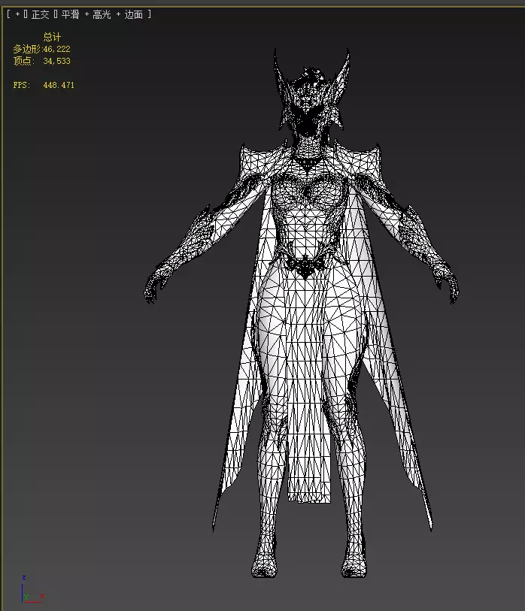
Task: Click the 多边形 46,222 count
Action: 41,49
